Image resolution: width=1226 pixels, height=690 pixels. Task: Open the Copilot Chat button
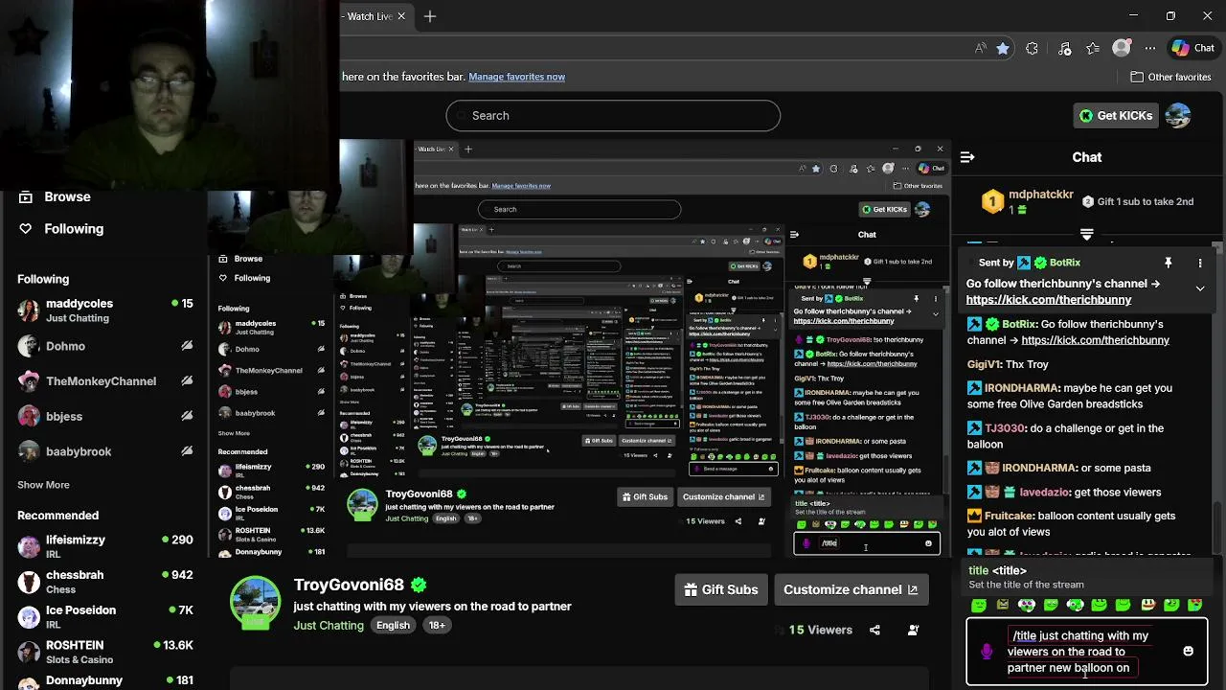1193,48
